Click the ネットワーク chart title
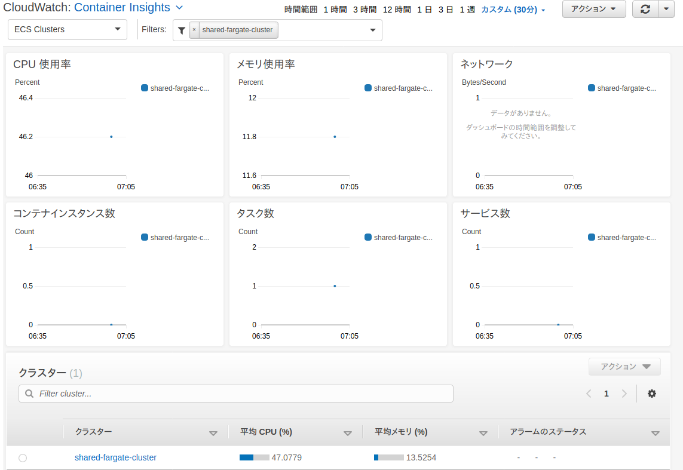This screenshot has width=683, height=470. (x=486, y=64)
